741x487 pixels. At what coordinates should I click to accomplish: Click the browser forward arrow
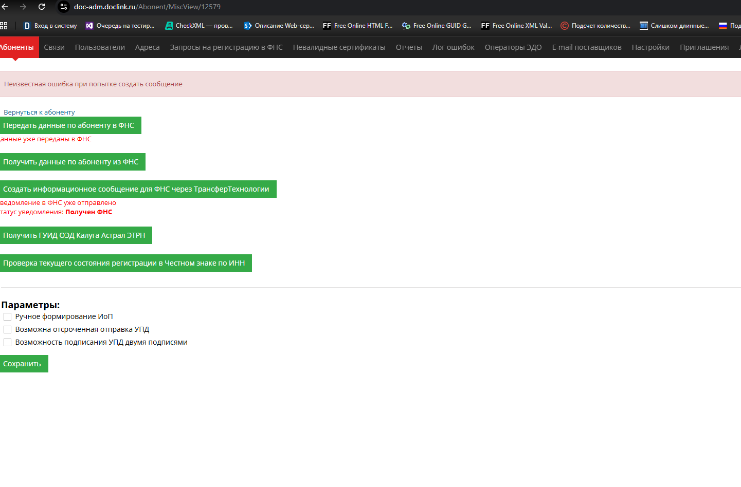point(23,7)
